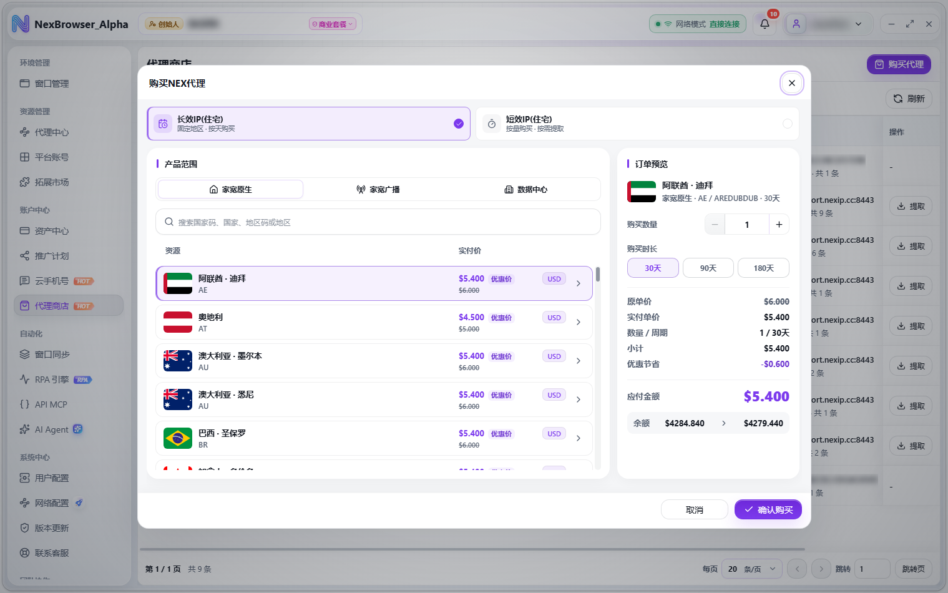Confirm purchase with 确认购买 button

[768, 509]
